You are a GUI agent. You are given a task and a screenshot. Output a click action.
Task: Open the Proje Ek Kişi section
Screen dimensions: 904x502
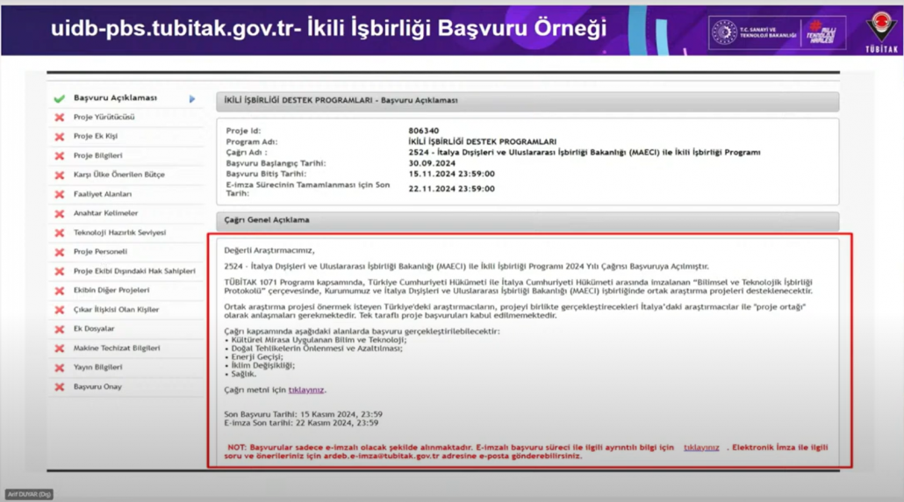(96, 136)
